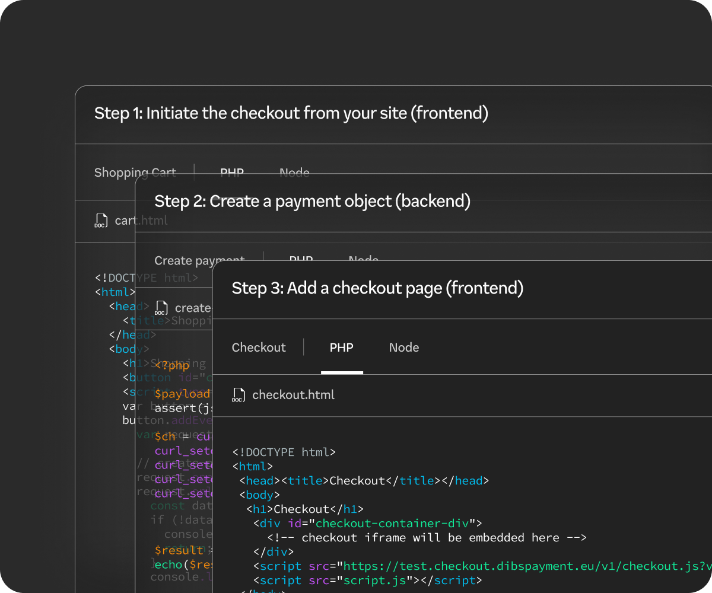Click the checkout.html file name
This screenshot has width=712, height=593.
point(293,395)
